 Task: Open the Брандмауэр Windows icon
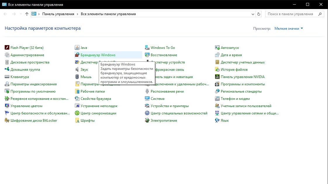coord(77,55)
